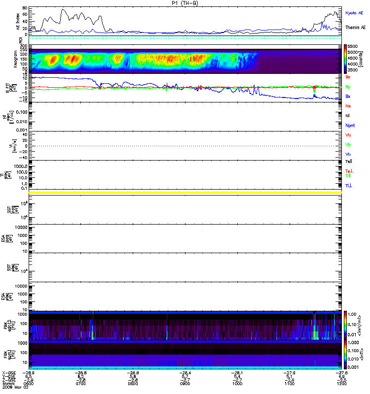This screenshot has width=370, height=394.
Task: Click the blue 'Bx' legend label
Action: point(348,96)
